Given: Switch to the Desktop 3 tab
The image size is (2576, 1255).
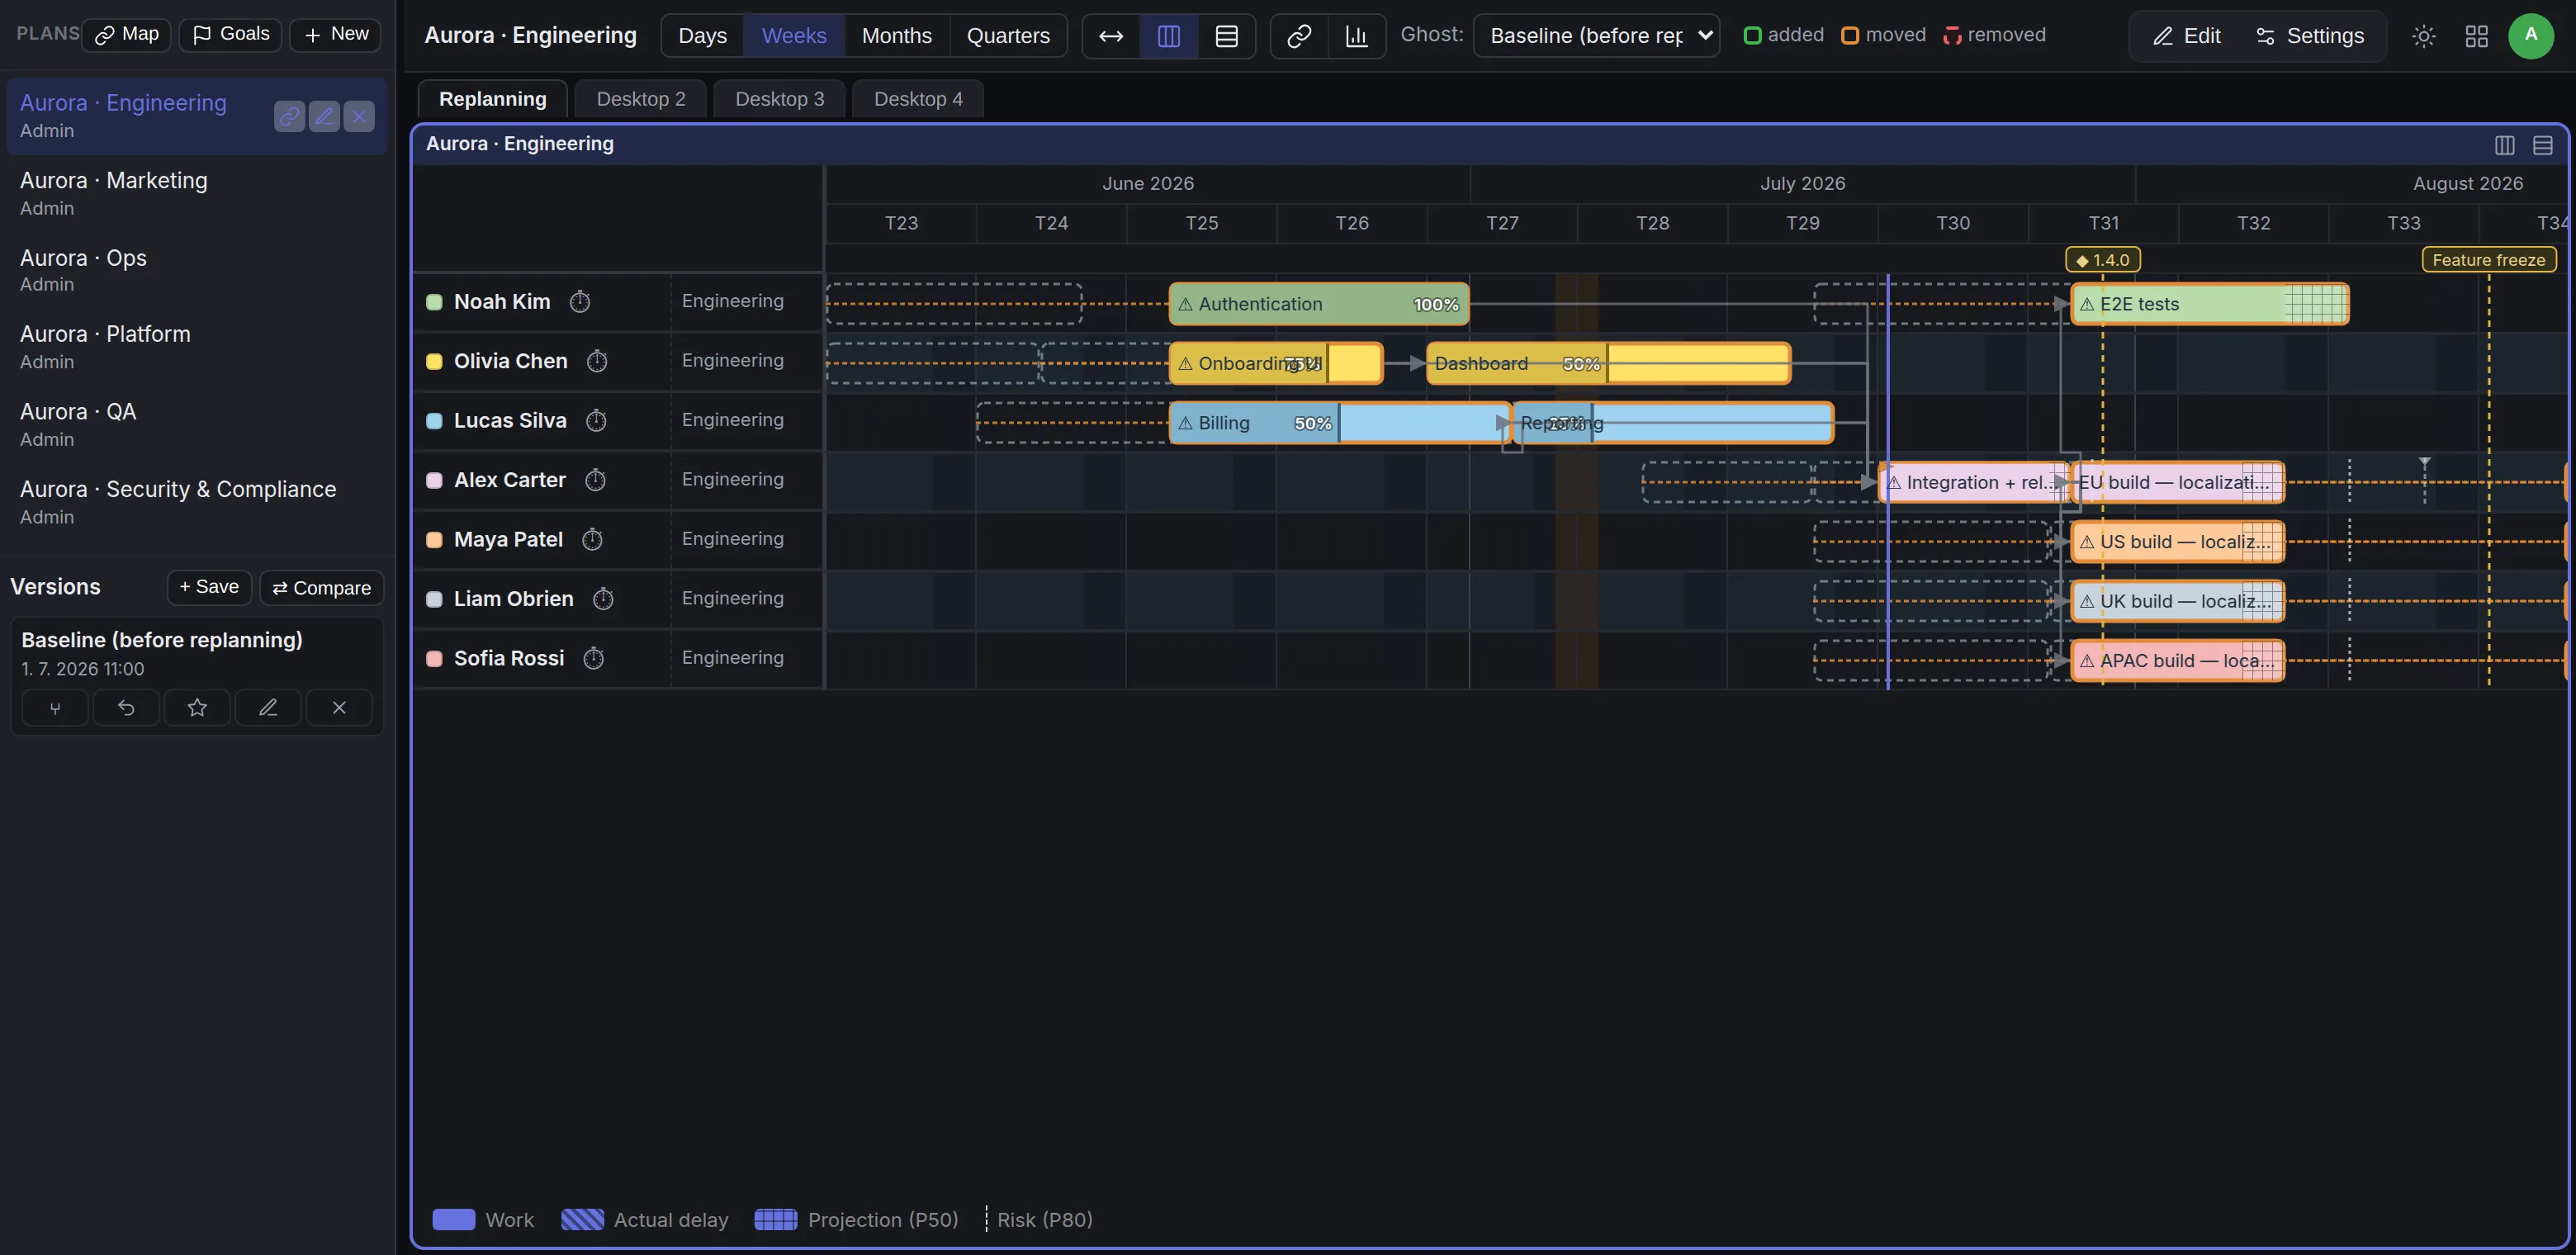Looking at the screenshot, I should [x=780, y=99].
